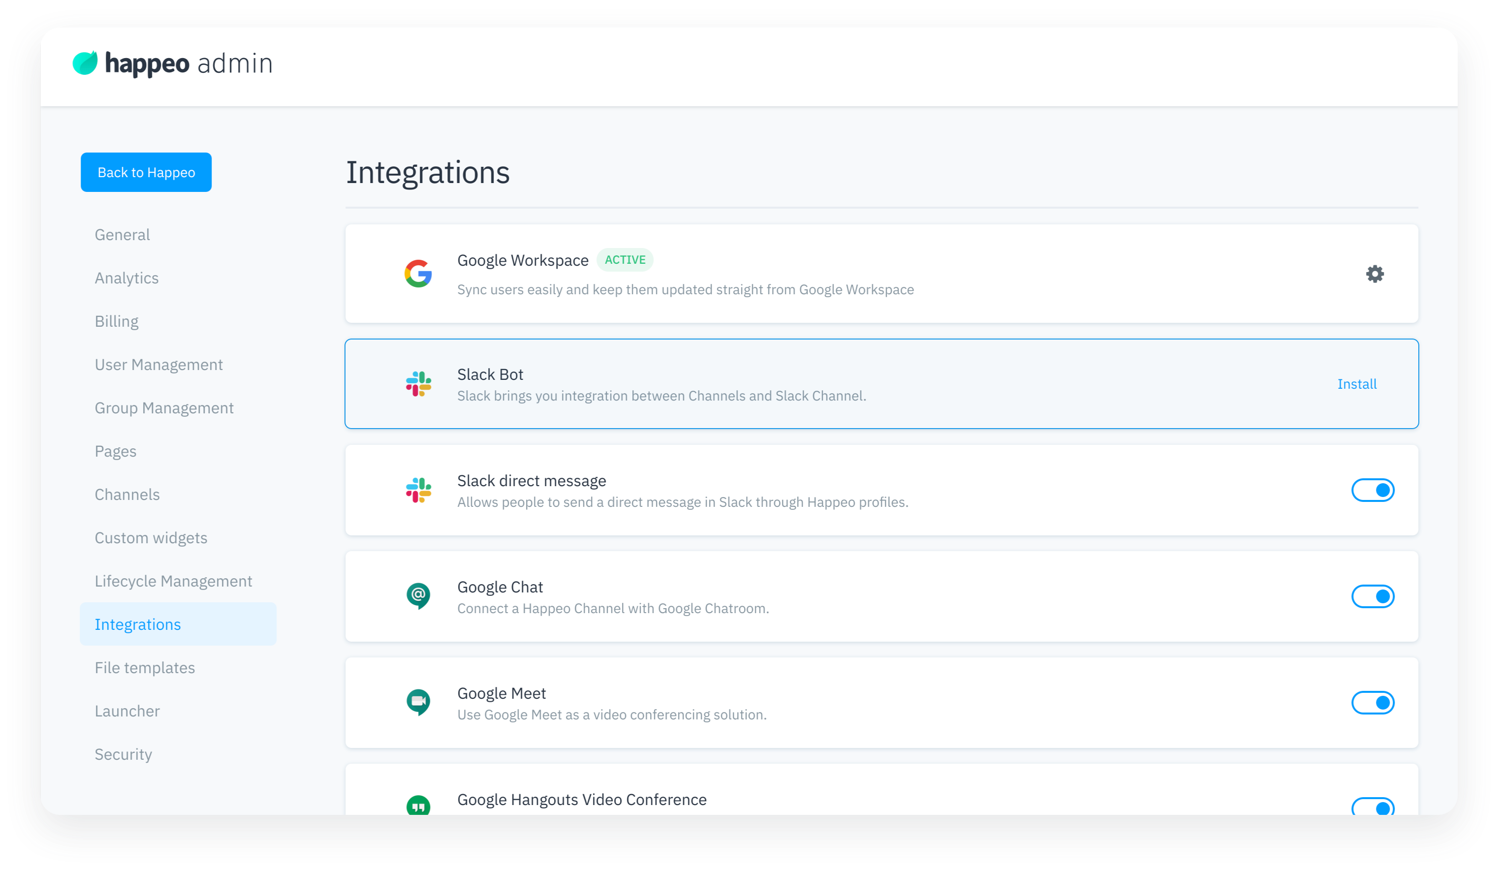Turn off the Google Chat toggle
Viewport: 1501px width, 869px height.
coord(1373,596)
